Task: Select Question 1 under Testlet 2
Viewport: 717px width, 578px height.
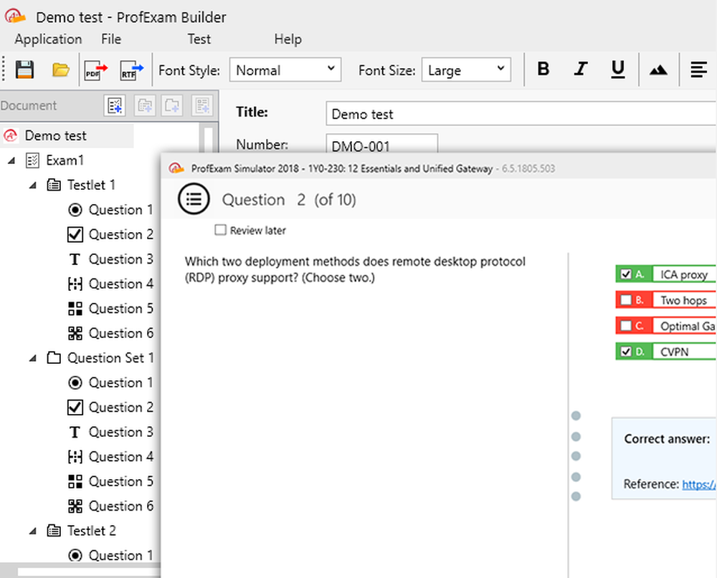Action: (x=120, y=555)
